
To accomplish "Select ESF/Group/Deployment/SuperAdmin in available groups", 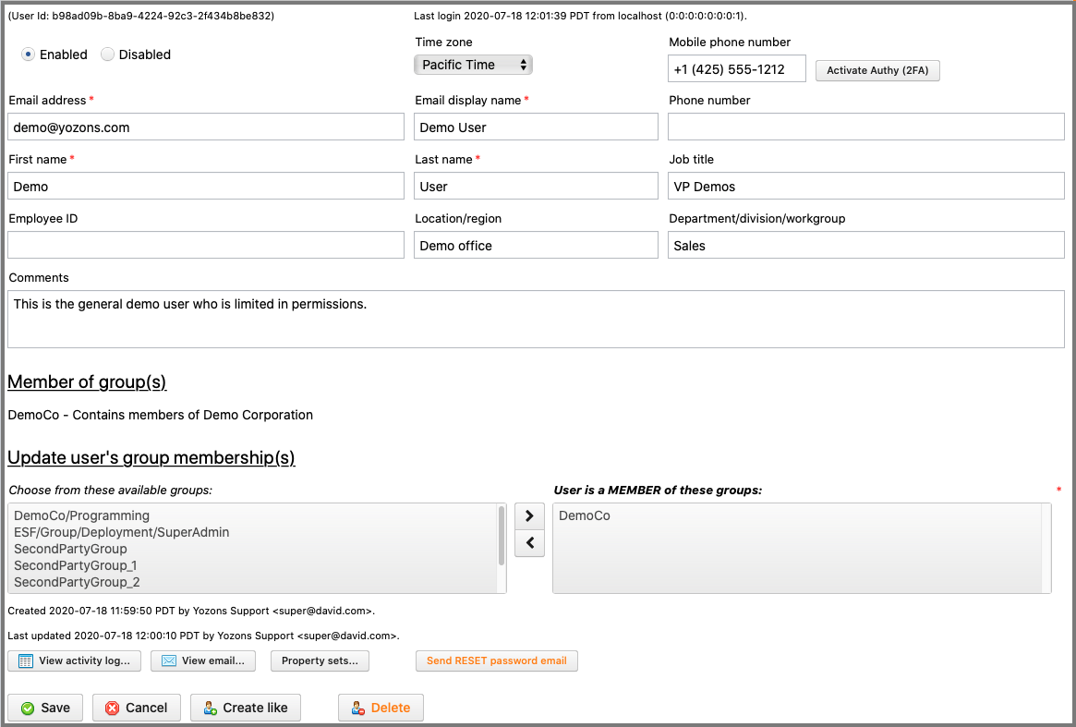I will (x=252, y=532).
